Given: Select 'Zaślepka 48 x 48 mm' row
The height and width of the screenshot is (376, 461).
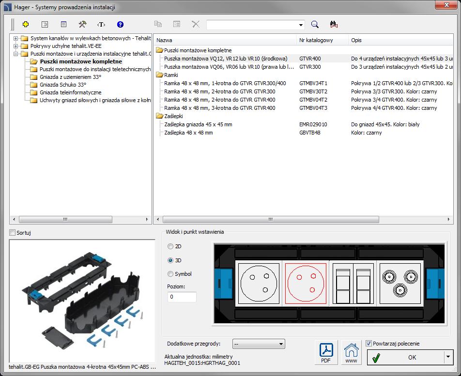Looking at the screenshot, I should pos(304,133).
